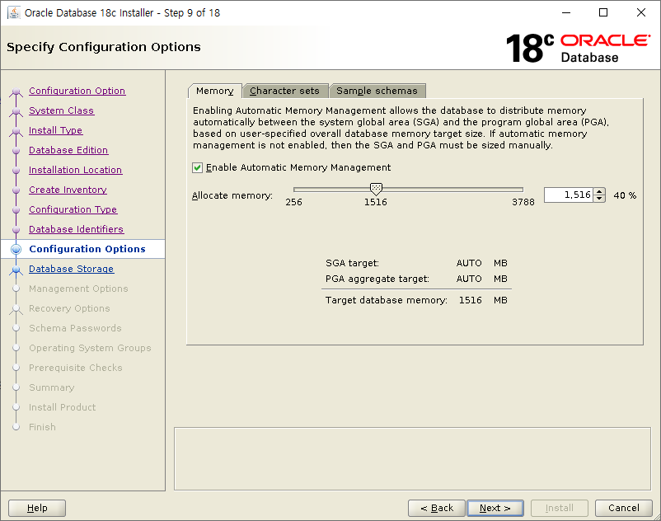This screenshot has height=521, width=661.
Task: Click the System Class step node icon
Action: coord(16,110)
